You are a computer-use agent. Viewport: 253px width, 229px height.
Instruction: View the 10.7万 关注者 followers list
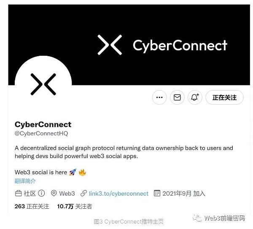coord(75,206)
